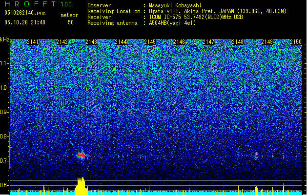307x195 pixels.
Task: Click the 1.0 frequency axis label
Action: [3, 88]
